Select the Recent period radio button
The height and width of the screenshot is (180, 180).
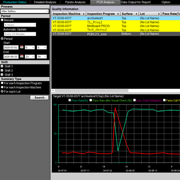click(x=2, y=20)
